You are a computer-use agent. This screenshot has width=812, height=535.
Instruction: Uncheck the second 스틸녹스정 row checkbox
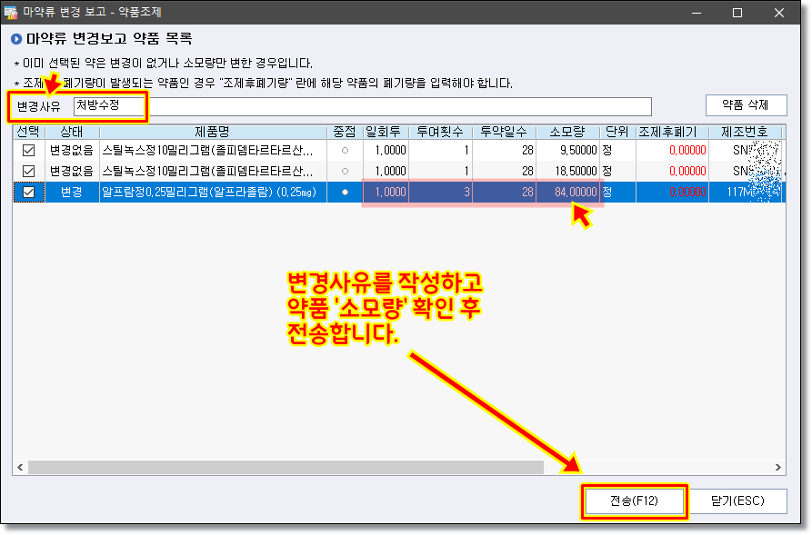[x=28, y=171]
